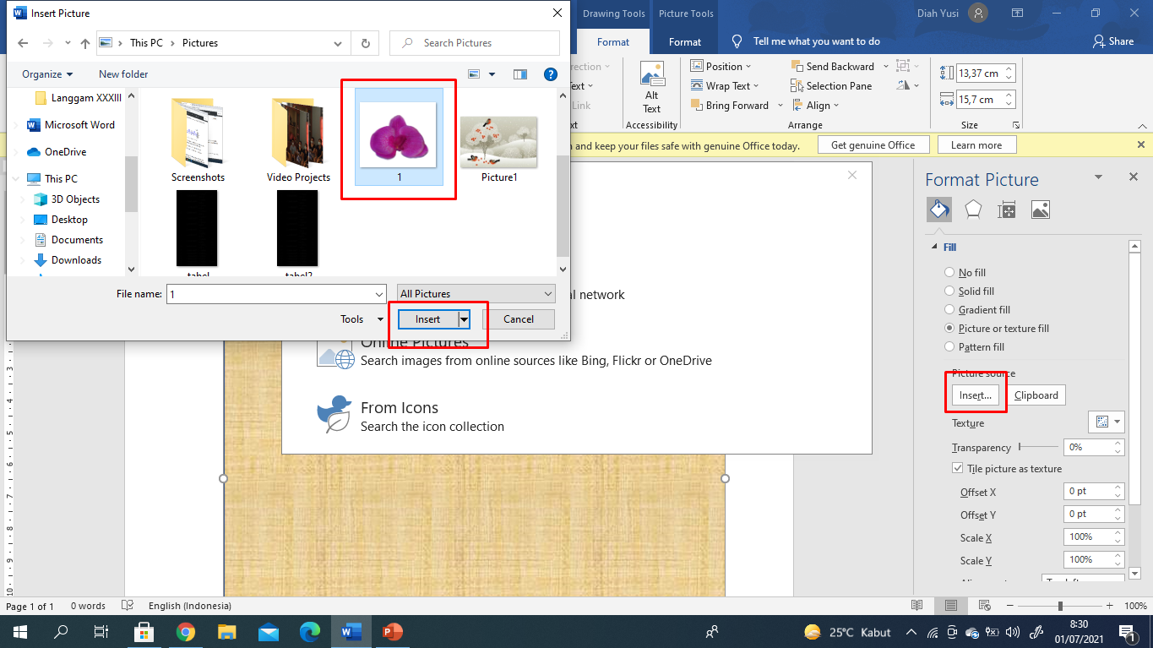
Task: Select No fill option
Action: click(965, 273)
